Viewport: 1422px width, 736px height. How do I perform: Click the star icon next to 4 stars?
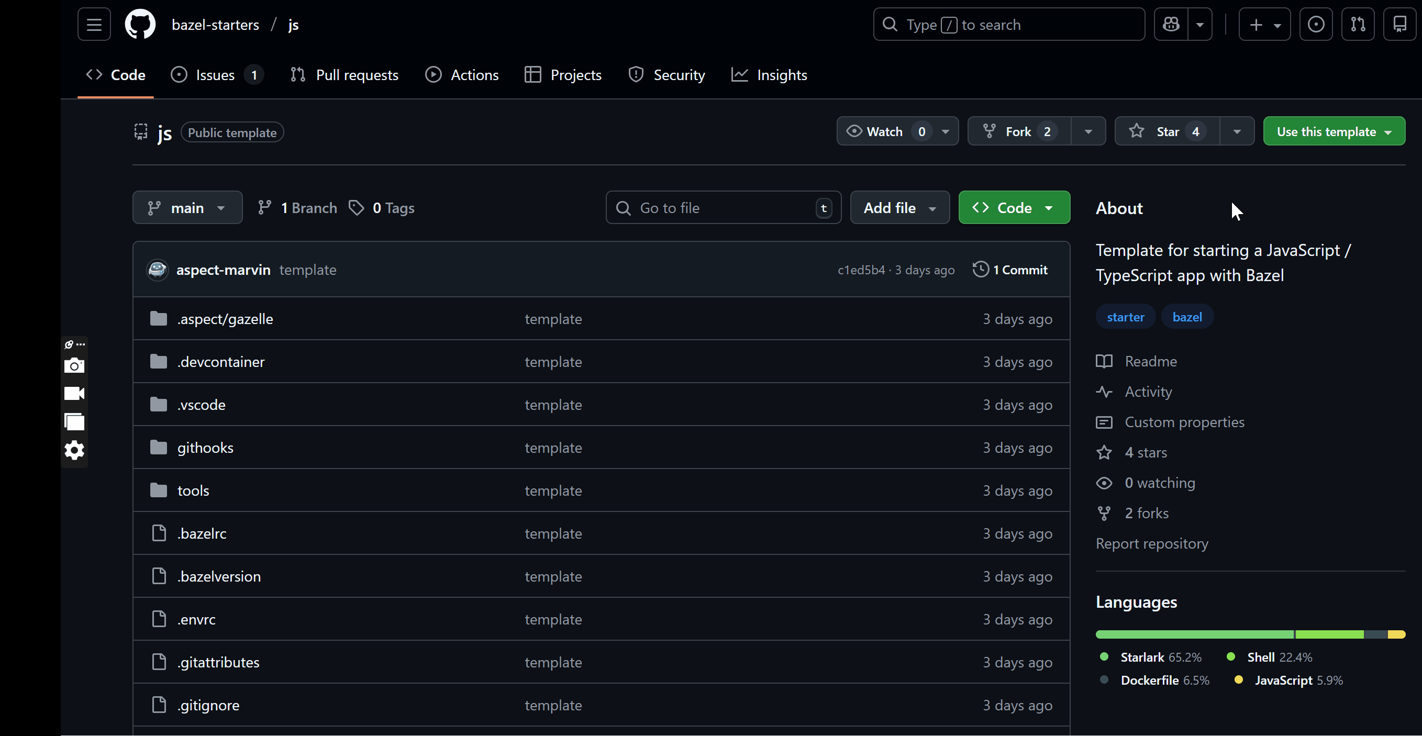pyautogui.click(x=1104, y=452)
